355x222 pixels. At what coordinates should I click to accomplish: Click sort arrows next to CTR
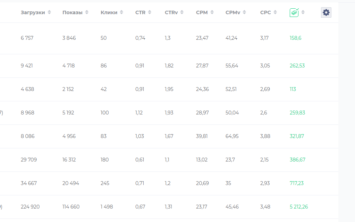[x=150, y=12]
